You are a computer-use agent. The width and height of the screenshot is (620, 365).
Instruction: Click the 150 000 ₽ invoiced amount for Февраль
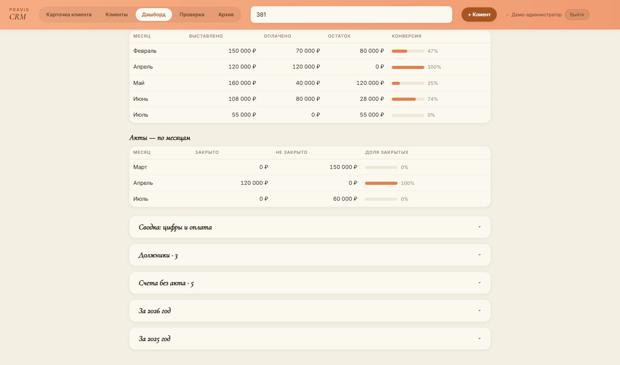pyautogui.click(x=242, y=51)
